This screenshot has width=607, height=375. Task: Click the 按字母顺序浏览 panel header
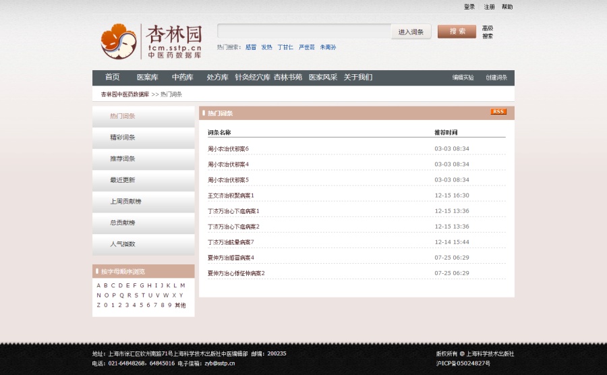tap(143, 271)
